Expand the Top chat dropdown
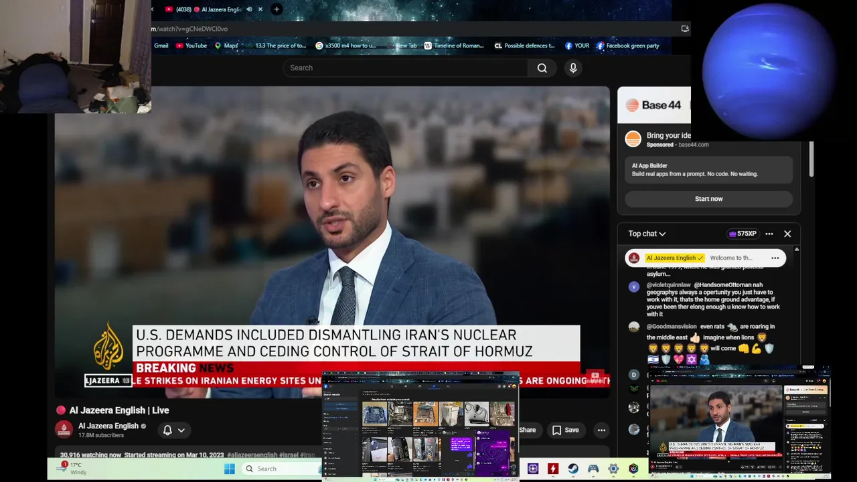 [x=647, y=234]
